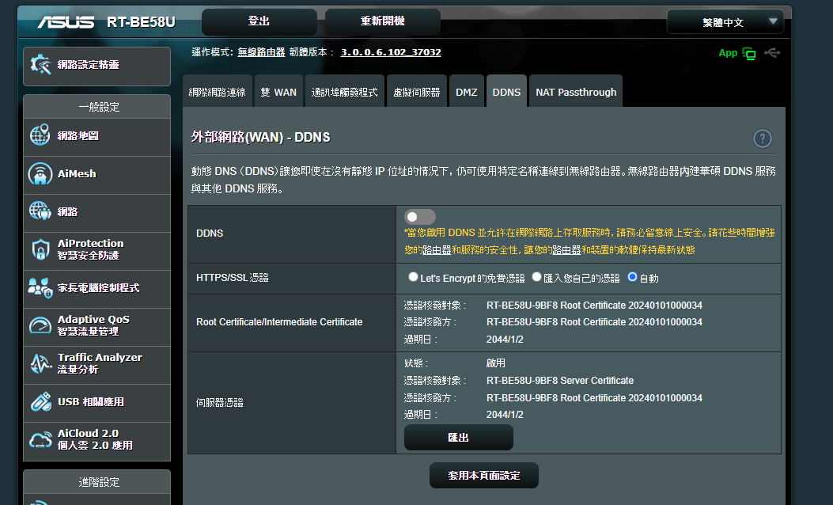Click the Root Certificate/Intermediate Certificate row label
Viewport: 833px width, 505px height.
279,322
